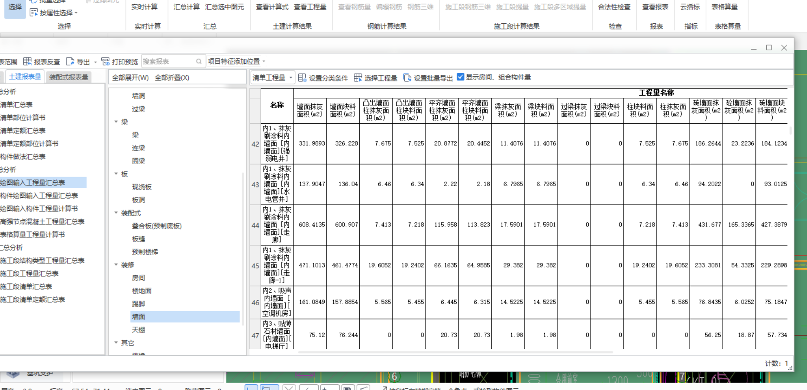Collapse the 梁 tree group
The image size is (807, 390).
[x=116, y=122]
